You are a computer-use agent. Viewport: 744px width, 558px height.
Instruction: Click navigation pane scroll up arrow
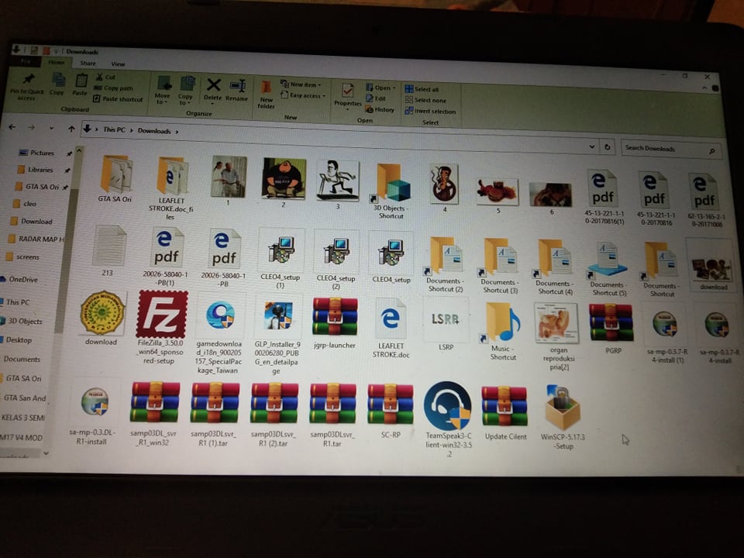point(79,150)
